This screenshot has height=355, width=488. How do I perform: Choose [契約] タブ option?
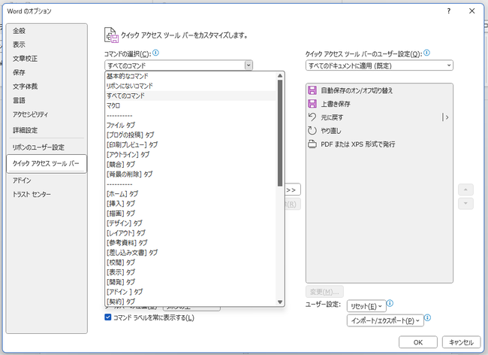pos(190,302)
